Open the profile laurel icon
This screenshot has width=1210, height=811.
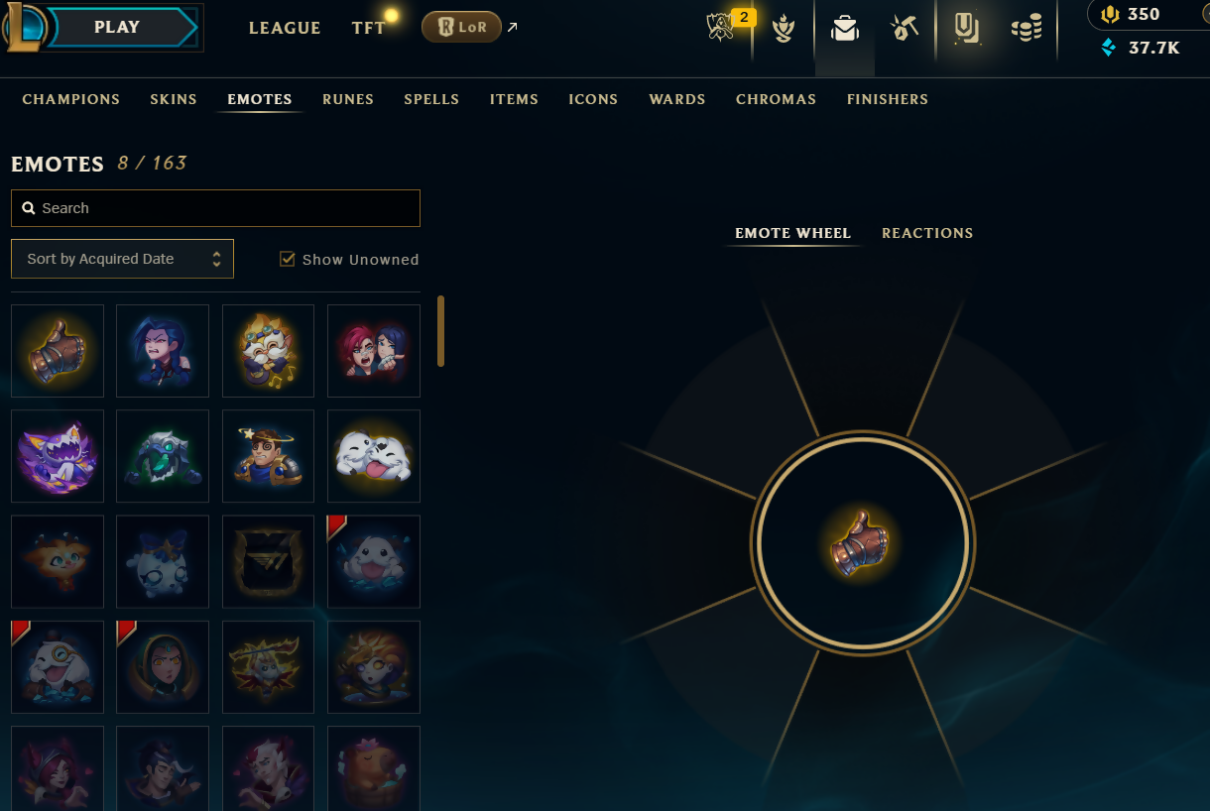pos(784,29)
